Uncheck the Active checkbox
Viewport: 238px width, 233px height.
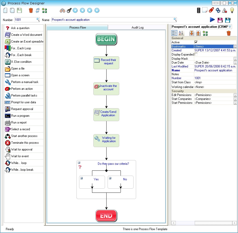pyautogui.click(x=196, y=42)
